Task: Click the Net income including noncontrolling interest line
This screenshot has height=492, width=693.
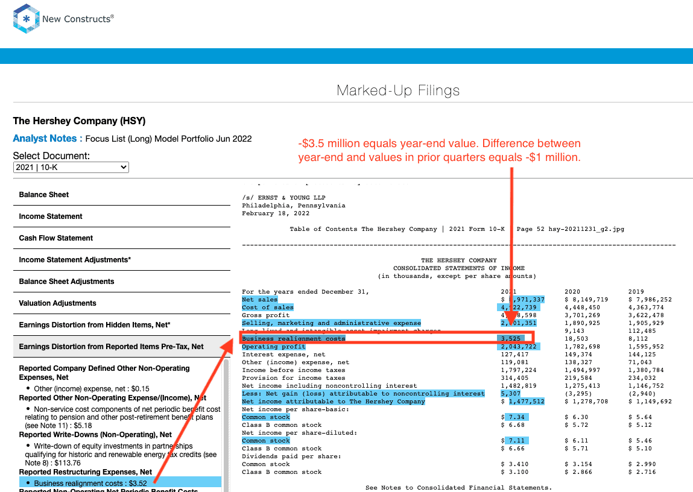Action: (x=329, y=385)
